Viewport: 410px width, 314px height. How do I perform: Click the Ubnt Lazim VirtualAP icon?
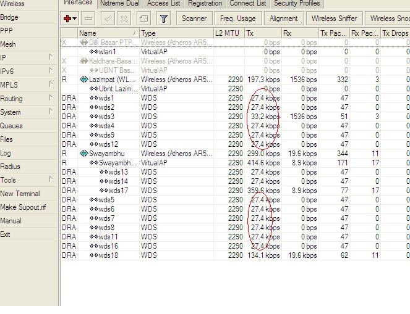93,89
